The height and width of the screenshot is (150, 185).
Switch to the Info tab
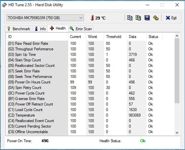click(40, 29)
